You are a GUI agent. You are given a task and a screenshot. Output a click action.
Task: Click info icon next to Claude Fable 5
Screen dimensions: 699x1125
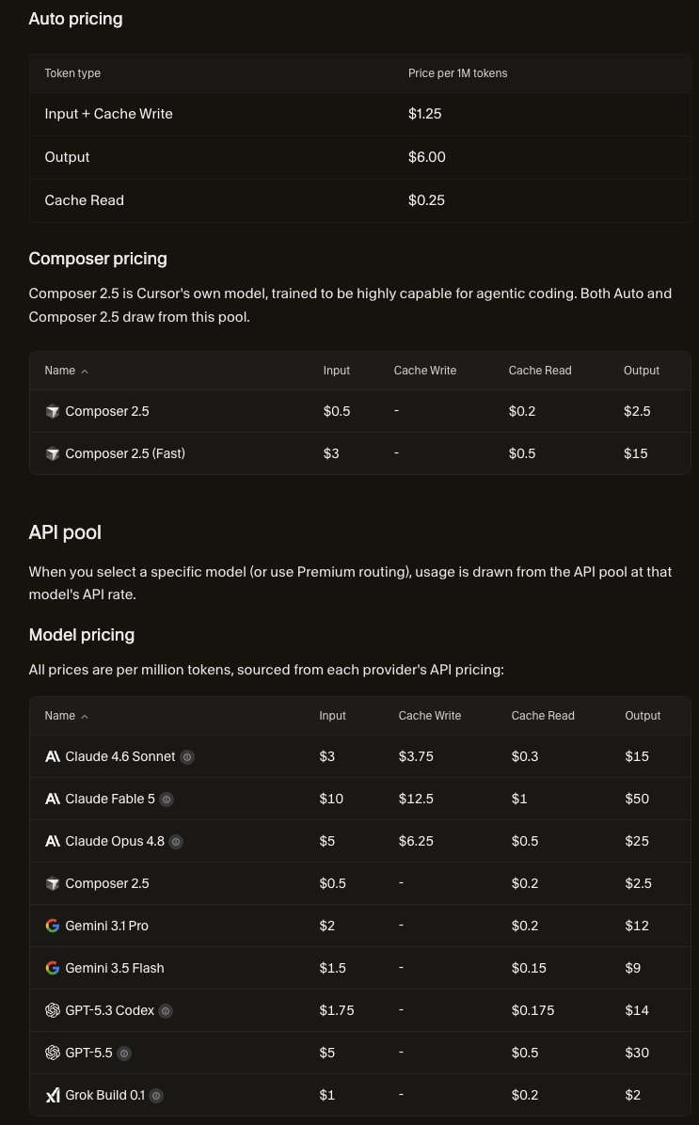click(x=167, y=800)
